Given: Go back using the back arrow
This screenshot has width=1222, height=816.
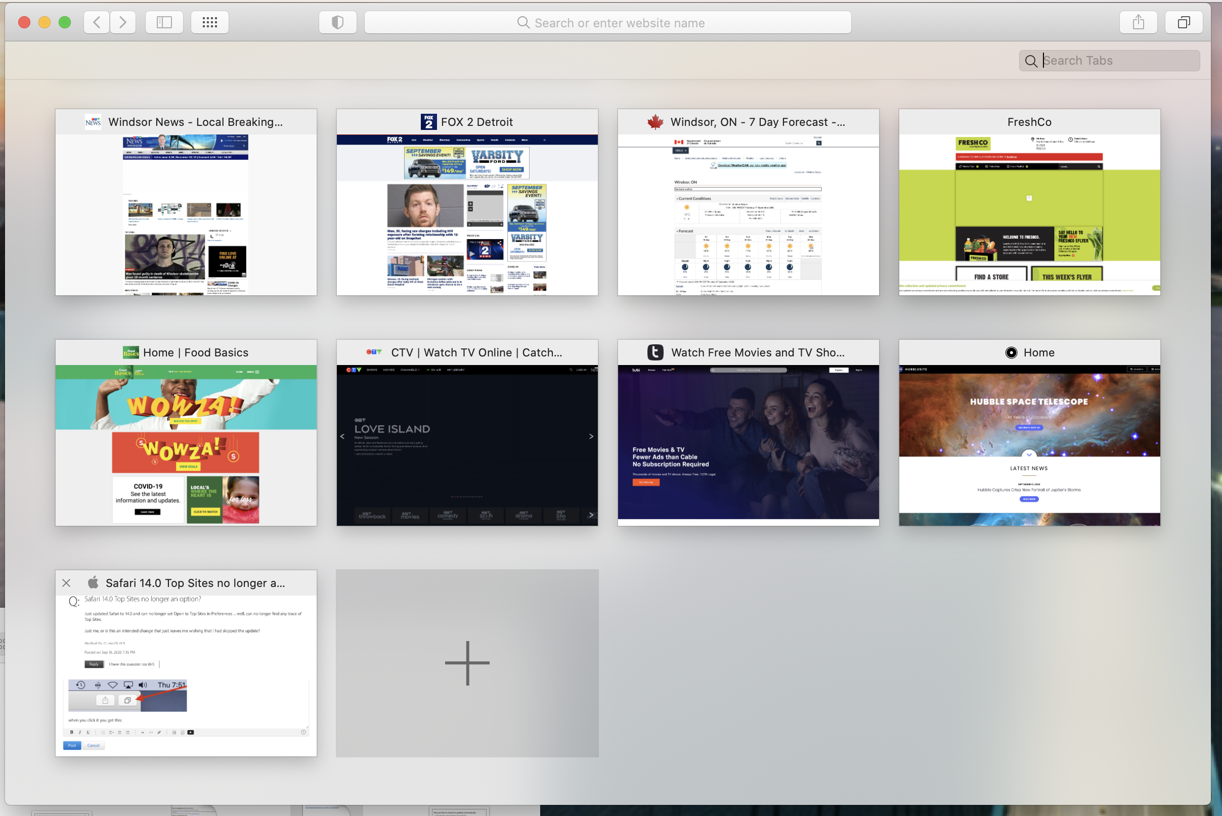Looking at the screenshot, I should point(97,22).
